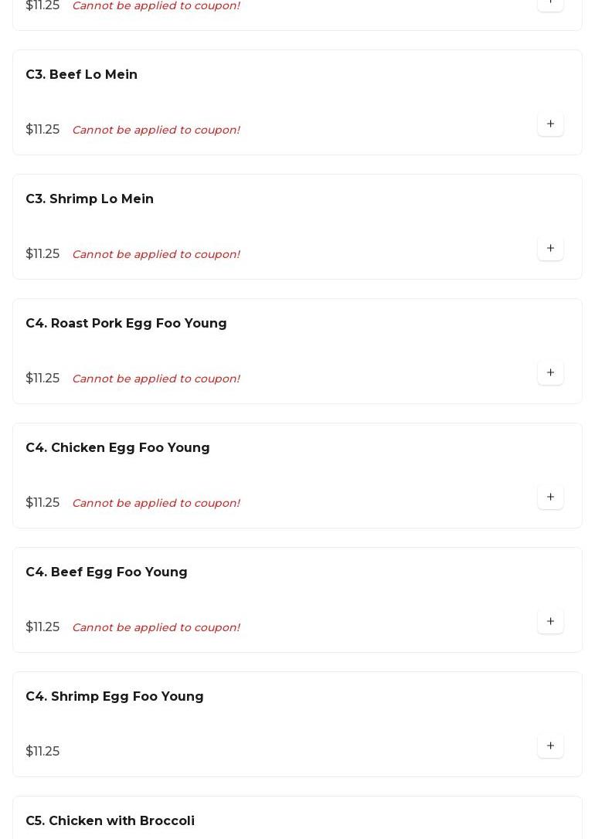
Task: Add C4. Chicken Egg Foo Young
Action: [550, 497]
